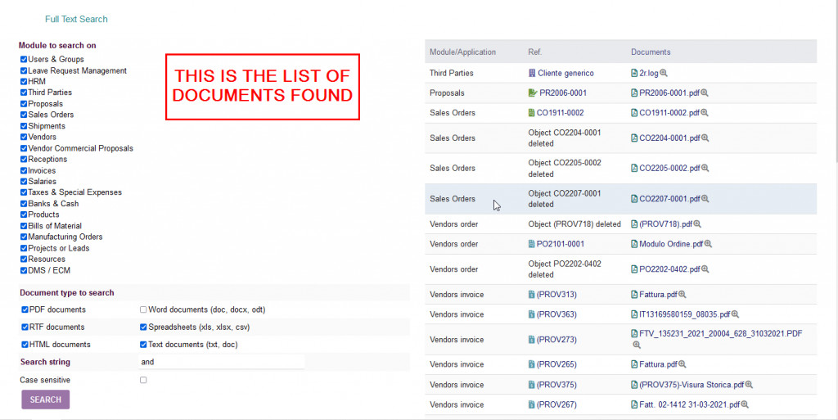This screenshot has width=838, height=420.
Task: Click the Documents column header
Action: 651,52
